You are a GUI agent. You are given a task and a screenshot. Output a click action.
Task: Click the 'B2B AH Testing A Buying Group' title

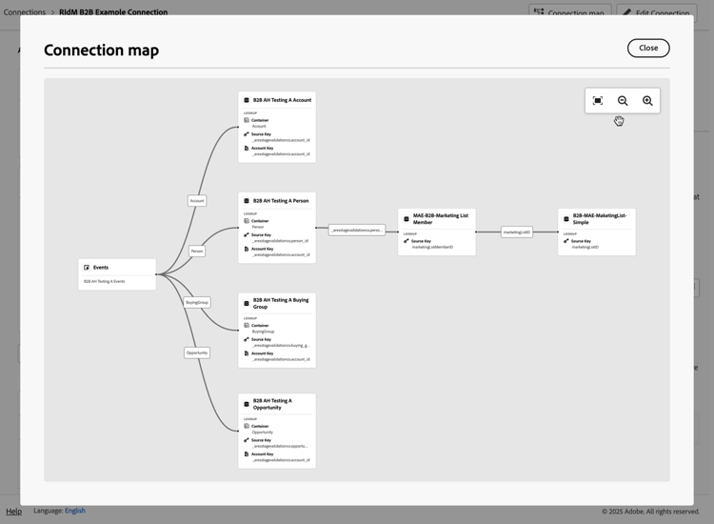[x=281, y=304]
